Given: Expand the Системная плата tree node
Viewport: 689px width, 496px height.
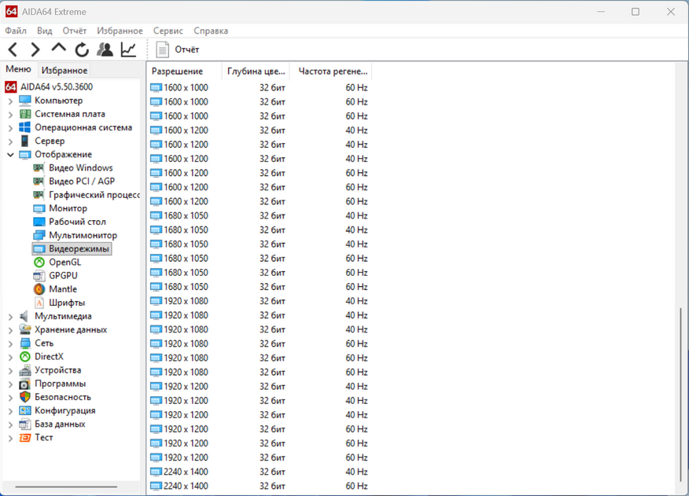Looking at the screenshot, I should [x=10, y=115].
